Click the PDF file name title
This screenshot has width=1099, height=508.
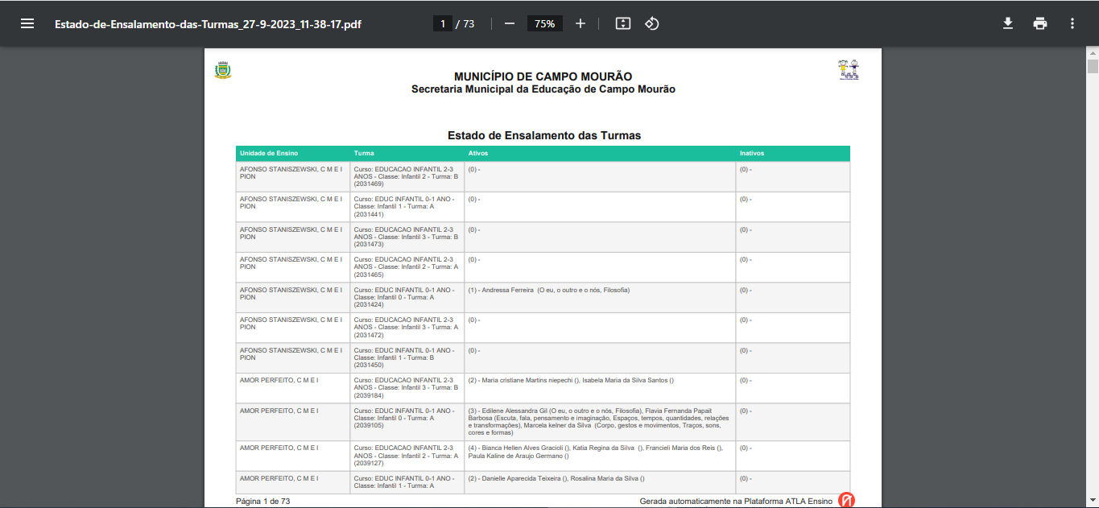point(208,23)
